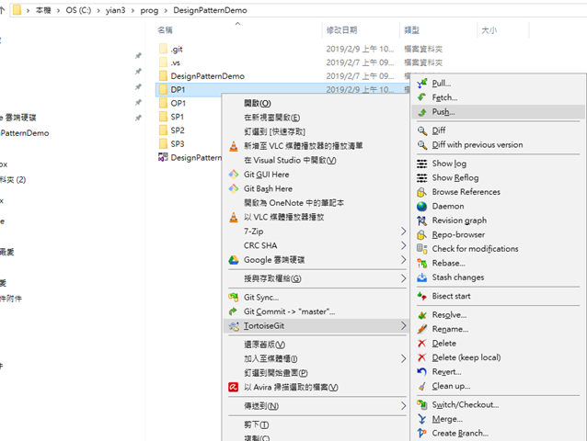Click the Revision graph icon
The height and width of the screenshot is (441, 587).
(422, 220)
